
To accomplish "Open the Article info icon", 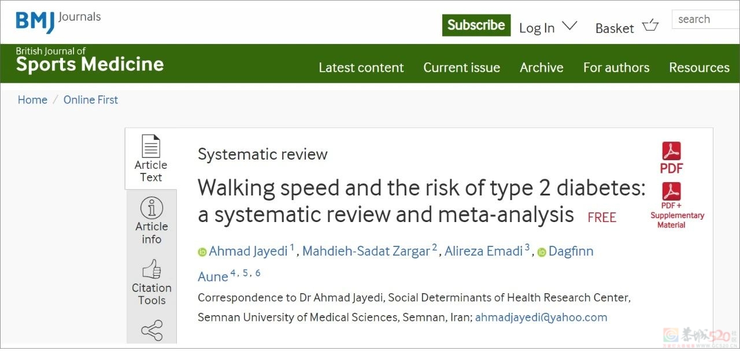I will [x=151, y=208].
